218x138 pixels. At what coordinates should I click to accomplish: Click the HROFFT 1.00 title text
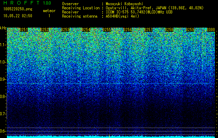coord(27,3)
